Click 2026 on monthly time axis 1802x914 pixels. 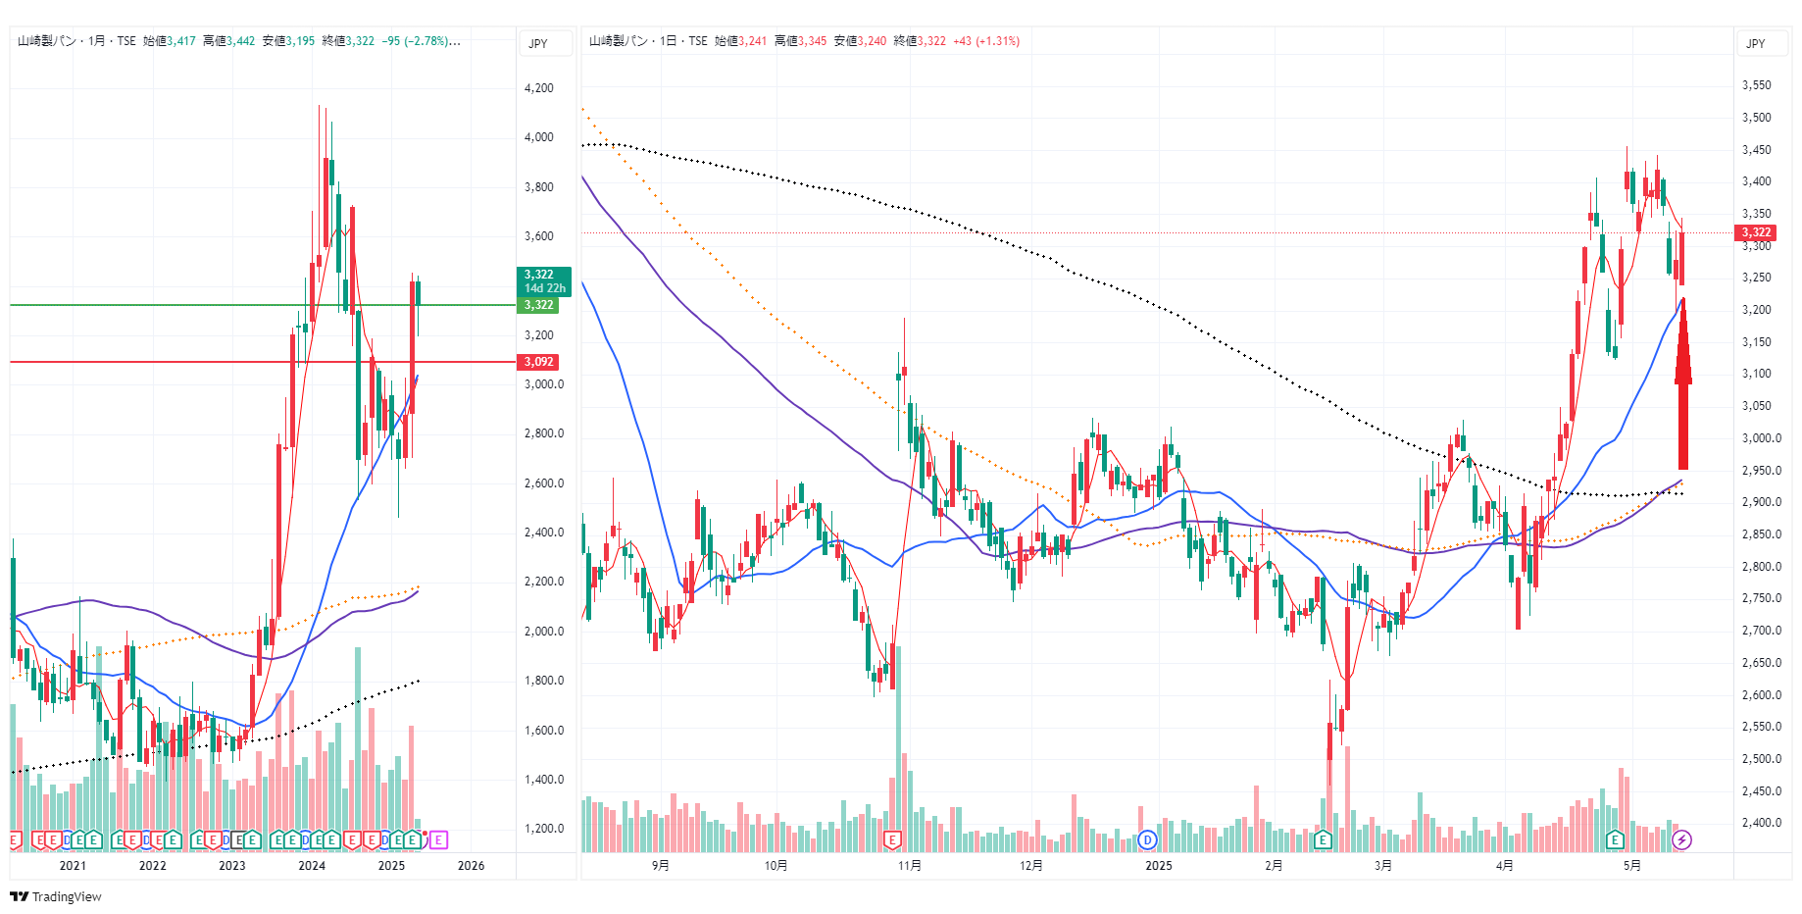(472, 865)
